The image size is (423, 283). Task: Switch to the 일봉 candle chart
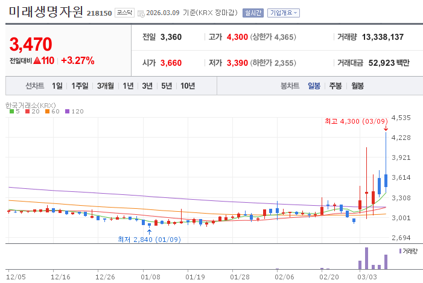(x=314, y=86)
